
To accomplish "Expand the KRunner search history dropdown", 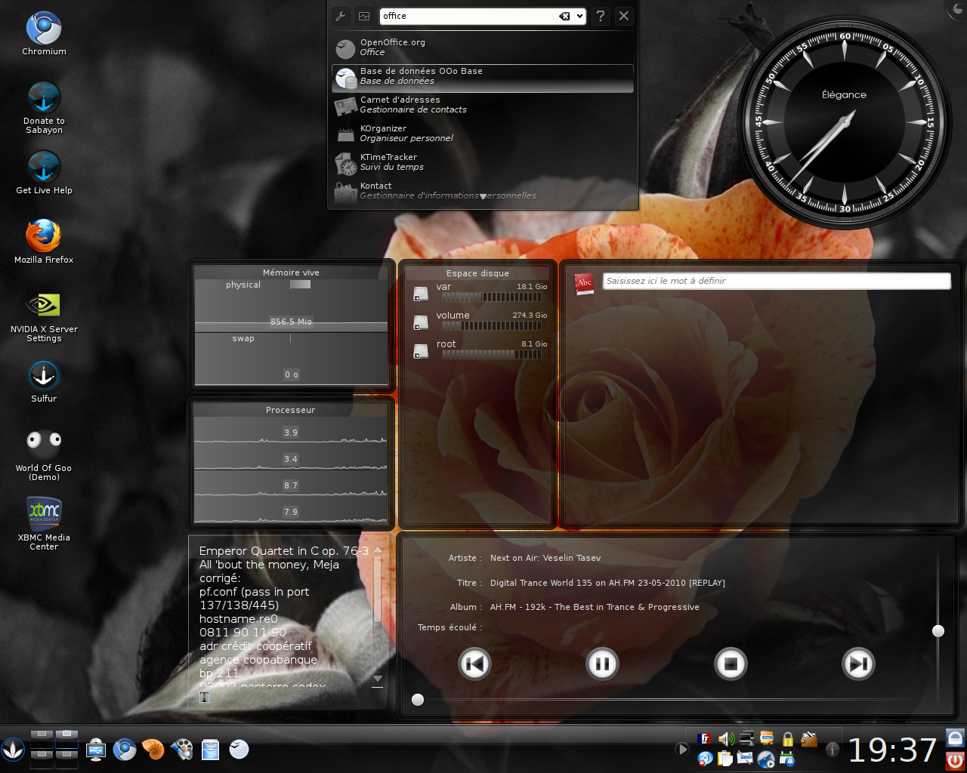I will point(579,16).
